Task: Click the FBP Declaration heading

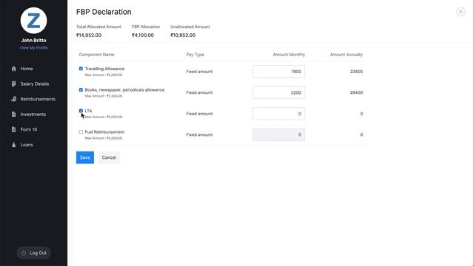Action: [x=104, y=12]
